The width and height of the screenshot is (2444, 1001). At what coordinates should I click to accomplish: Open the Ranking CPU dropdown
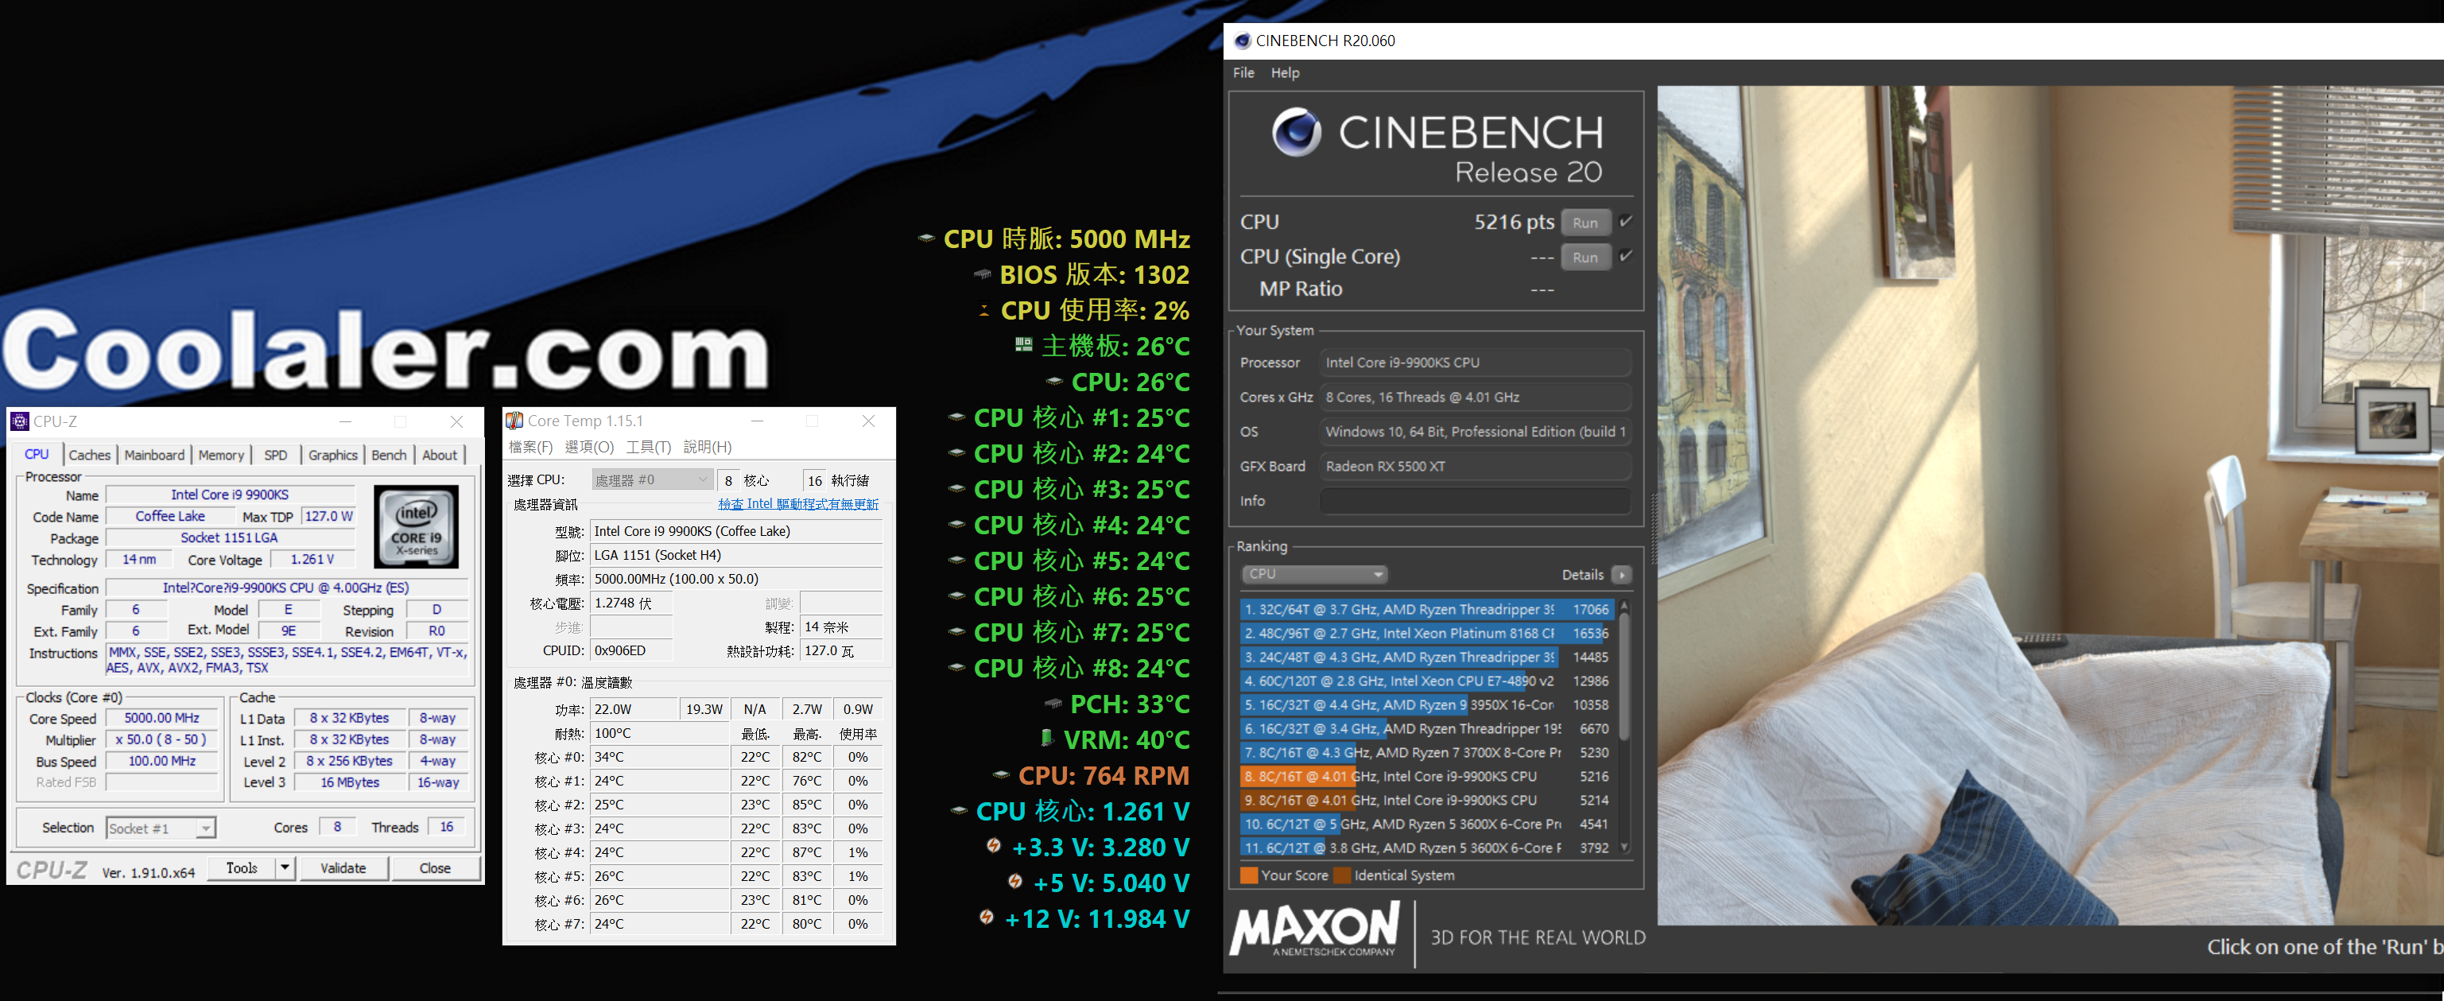(1314, 574)
